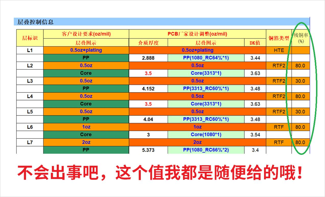Click 层叠图示 subheader under PCB厂家设计调整
The height and width of the screenshot is (197, 325).
pyautogui.click(x=206, y=43)
